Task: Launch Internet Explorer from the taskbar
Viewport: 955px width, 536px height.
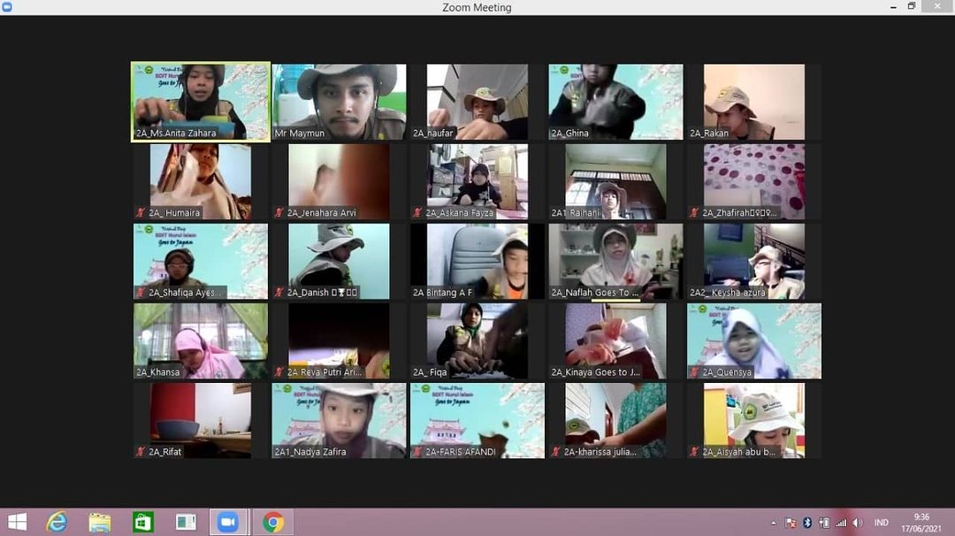Action: pyautogui.click(x=57, y=522)
